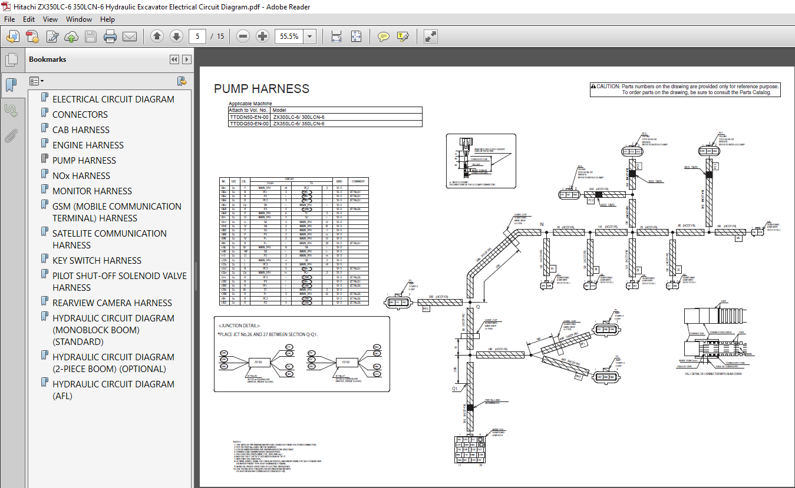Switch to Read Mode with the arrows icon
This screenshot has width=795, height=488.
431,36
